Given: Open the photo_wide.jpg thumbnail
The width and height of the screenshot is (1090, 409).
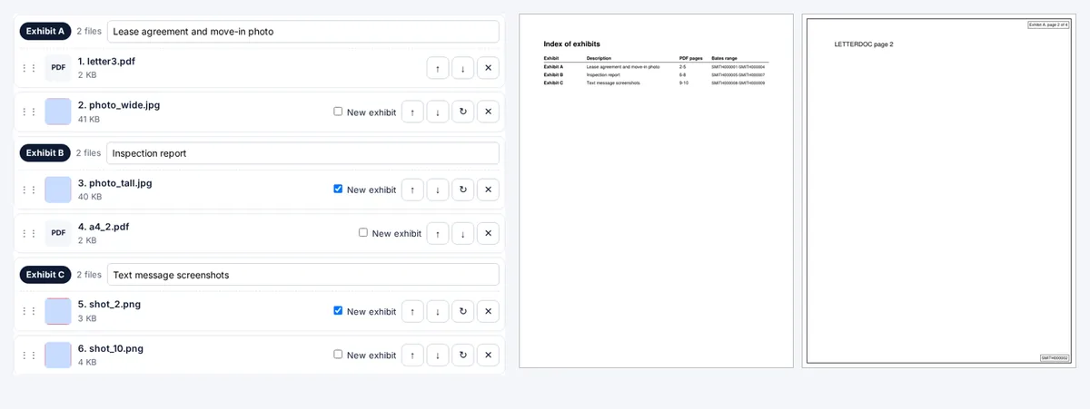Looking at the screenshot, I should [58, 112].
